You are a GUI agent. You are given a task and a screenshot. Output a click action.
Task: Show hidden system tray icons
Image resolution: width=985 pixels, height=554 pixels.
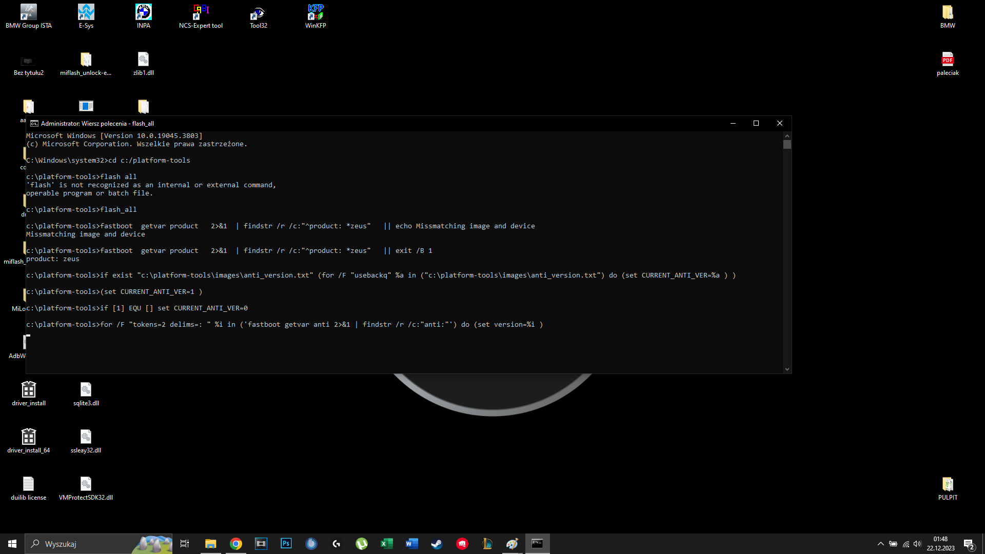(x=881, y=544)
